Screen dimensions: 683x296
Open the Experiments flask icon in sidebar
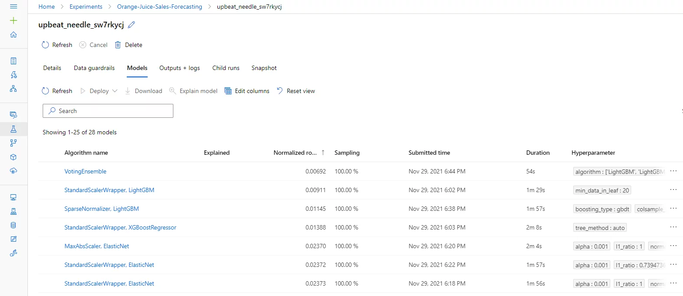tap(14, 129)
